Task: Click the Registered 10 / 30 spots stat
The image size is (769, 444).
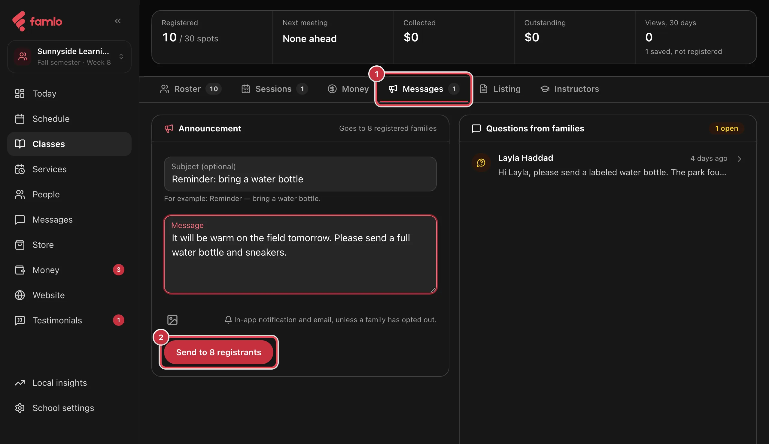Action: (212, 37)
